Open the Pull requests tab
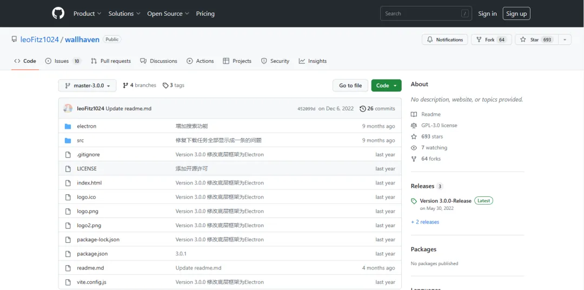This screenshot has height=290, width=584. click(111, 61)
